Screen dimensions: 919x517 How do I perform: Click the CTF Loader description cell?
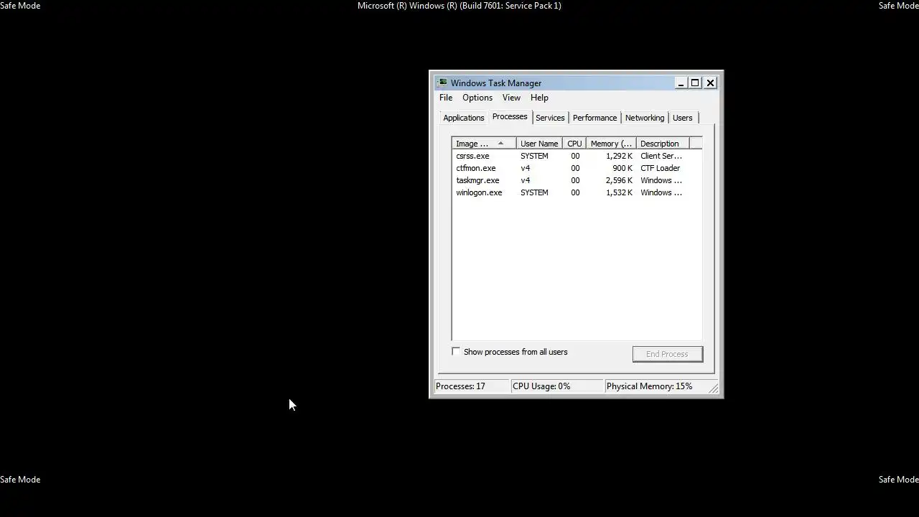660,168
